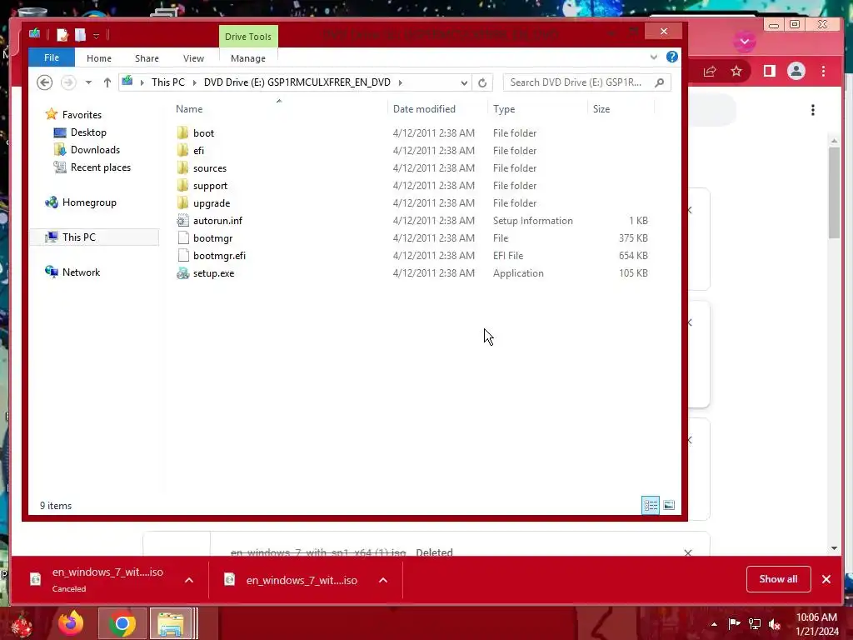Open Firefox from the taskbar
853x640 pixels.
71,623
